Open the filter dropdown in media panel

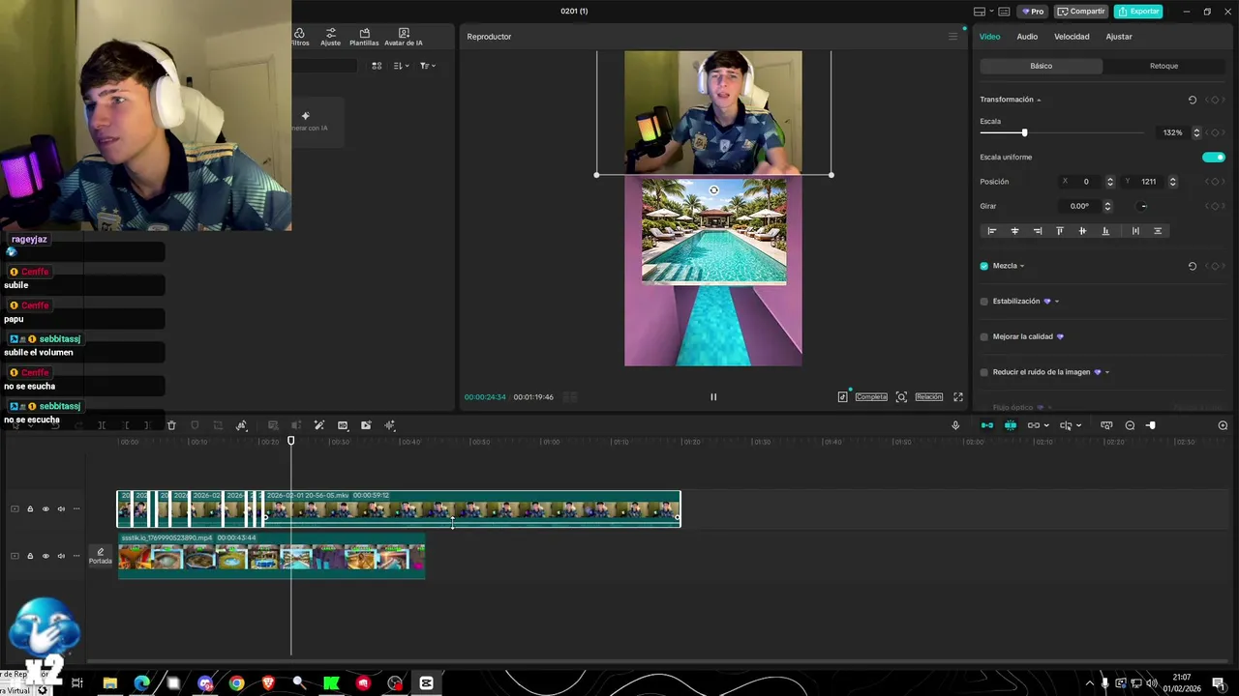428,66
